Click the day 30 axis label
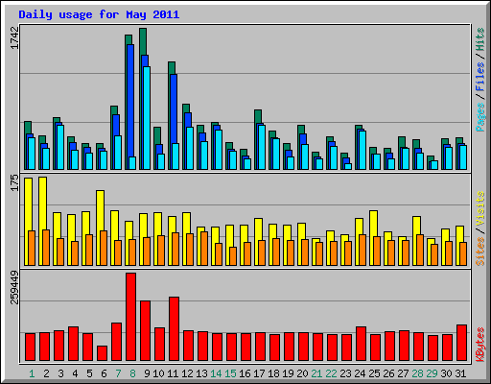 click(x=446, y=373)
